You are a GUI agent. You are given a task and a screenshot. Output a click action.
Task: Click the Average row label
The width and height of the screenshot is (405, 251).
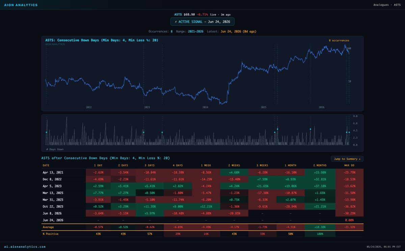click(48, 227)
